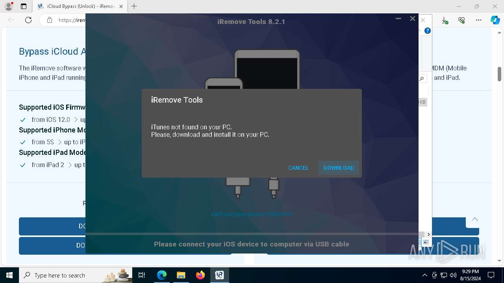The height and width of the screenshot is (283, 504).
Task: Open a new Edge tab
Action: coord(134,6)
